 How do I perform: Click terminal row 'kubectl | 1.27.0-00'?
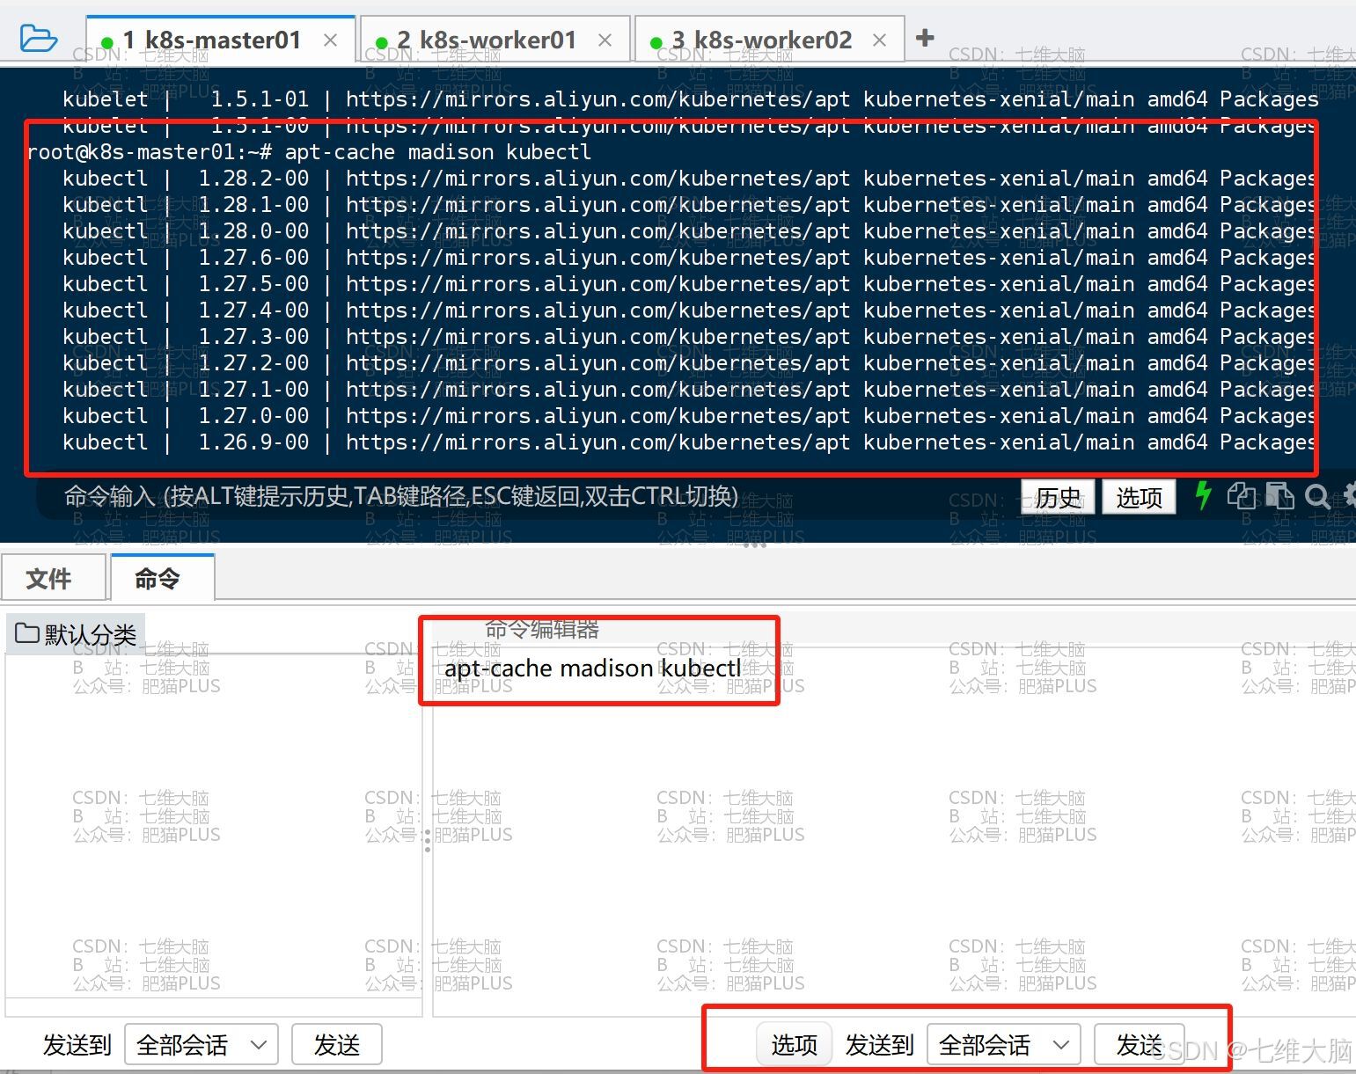coord(690,416)
